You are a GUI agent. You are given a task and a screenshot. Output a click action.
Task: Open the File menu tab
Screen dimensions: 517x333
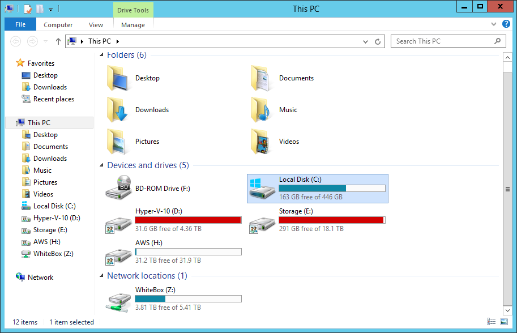click(20, 24)
